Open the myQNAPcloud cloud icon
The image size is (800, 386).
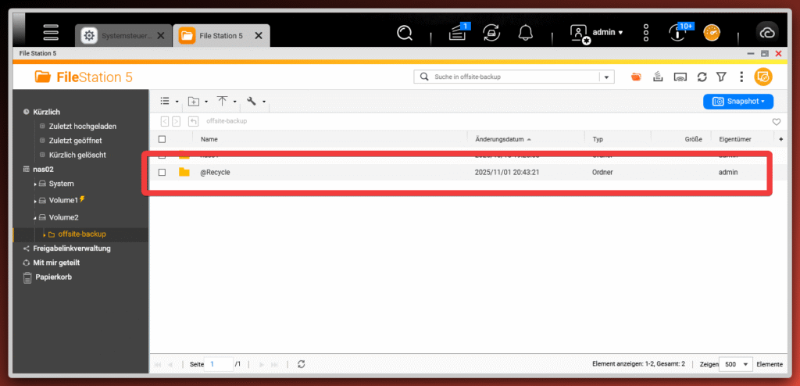coord(766,33)
